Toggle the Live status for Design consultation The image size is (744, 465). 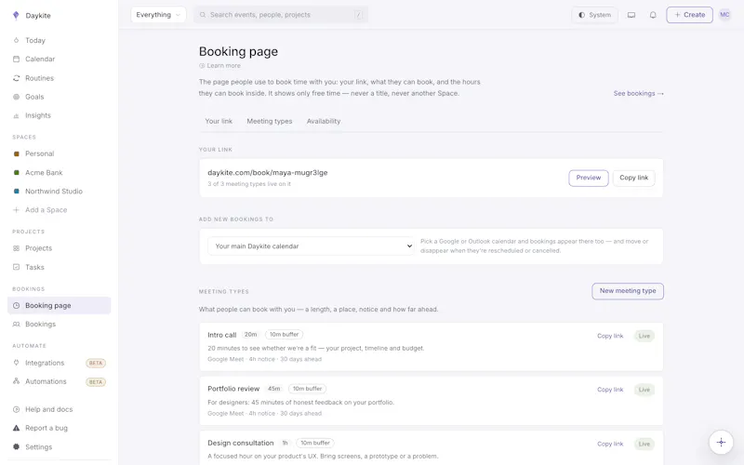point(644,445)
